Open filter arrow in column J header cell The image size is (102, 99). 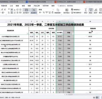tap(55, 34)
